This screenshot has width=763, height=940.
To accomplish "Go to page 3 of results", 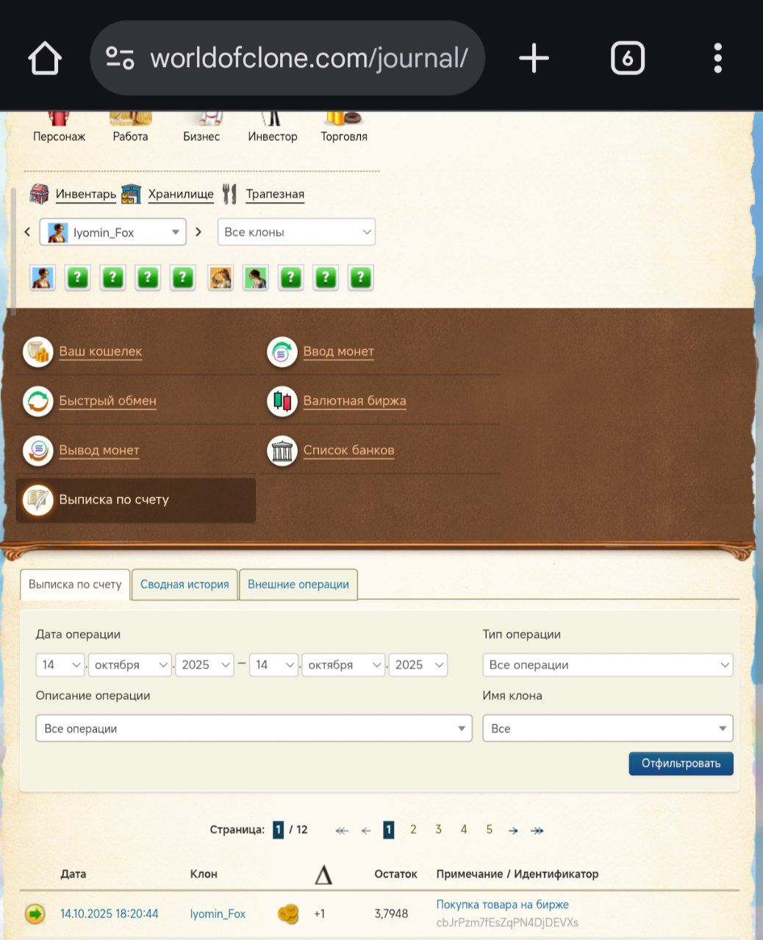I will (438, 830).
